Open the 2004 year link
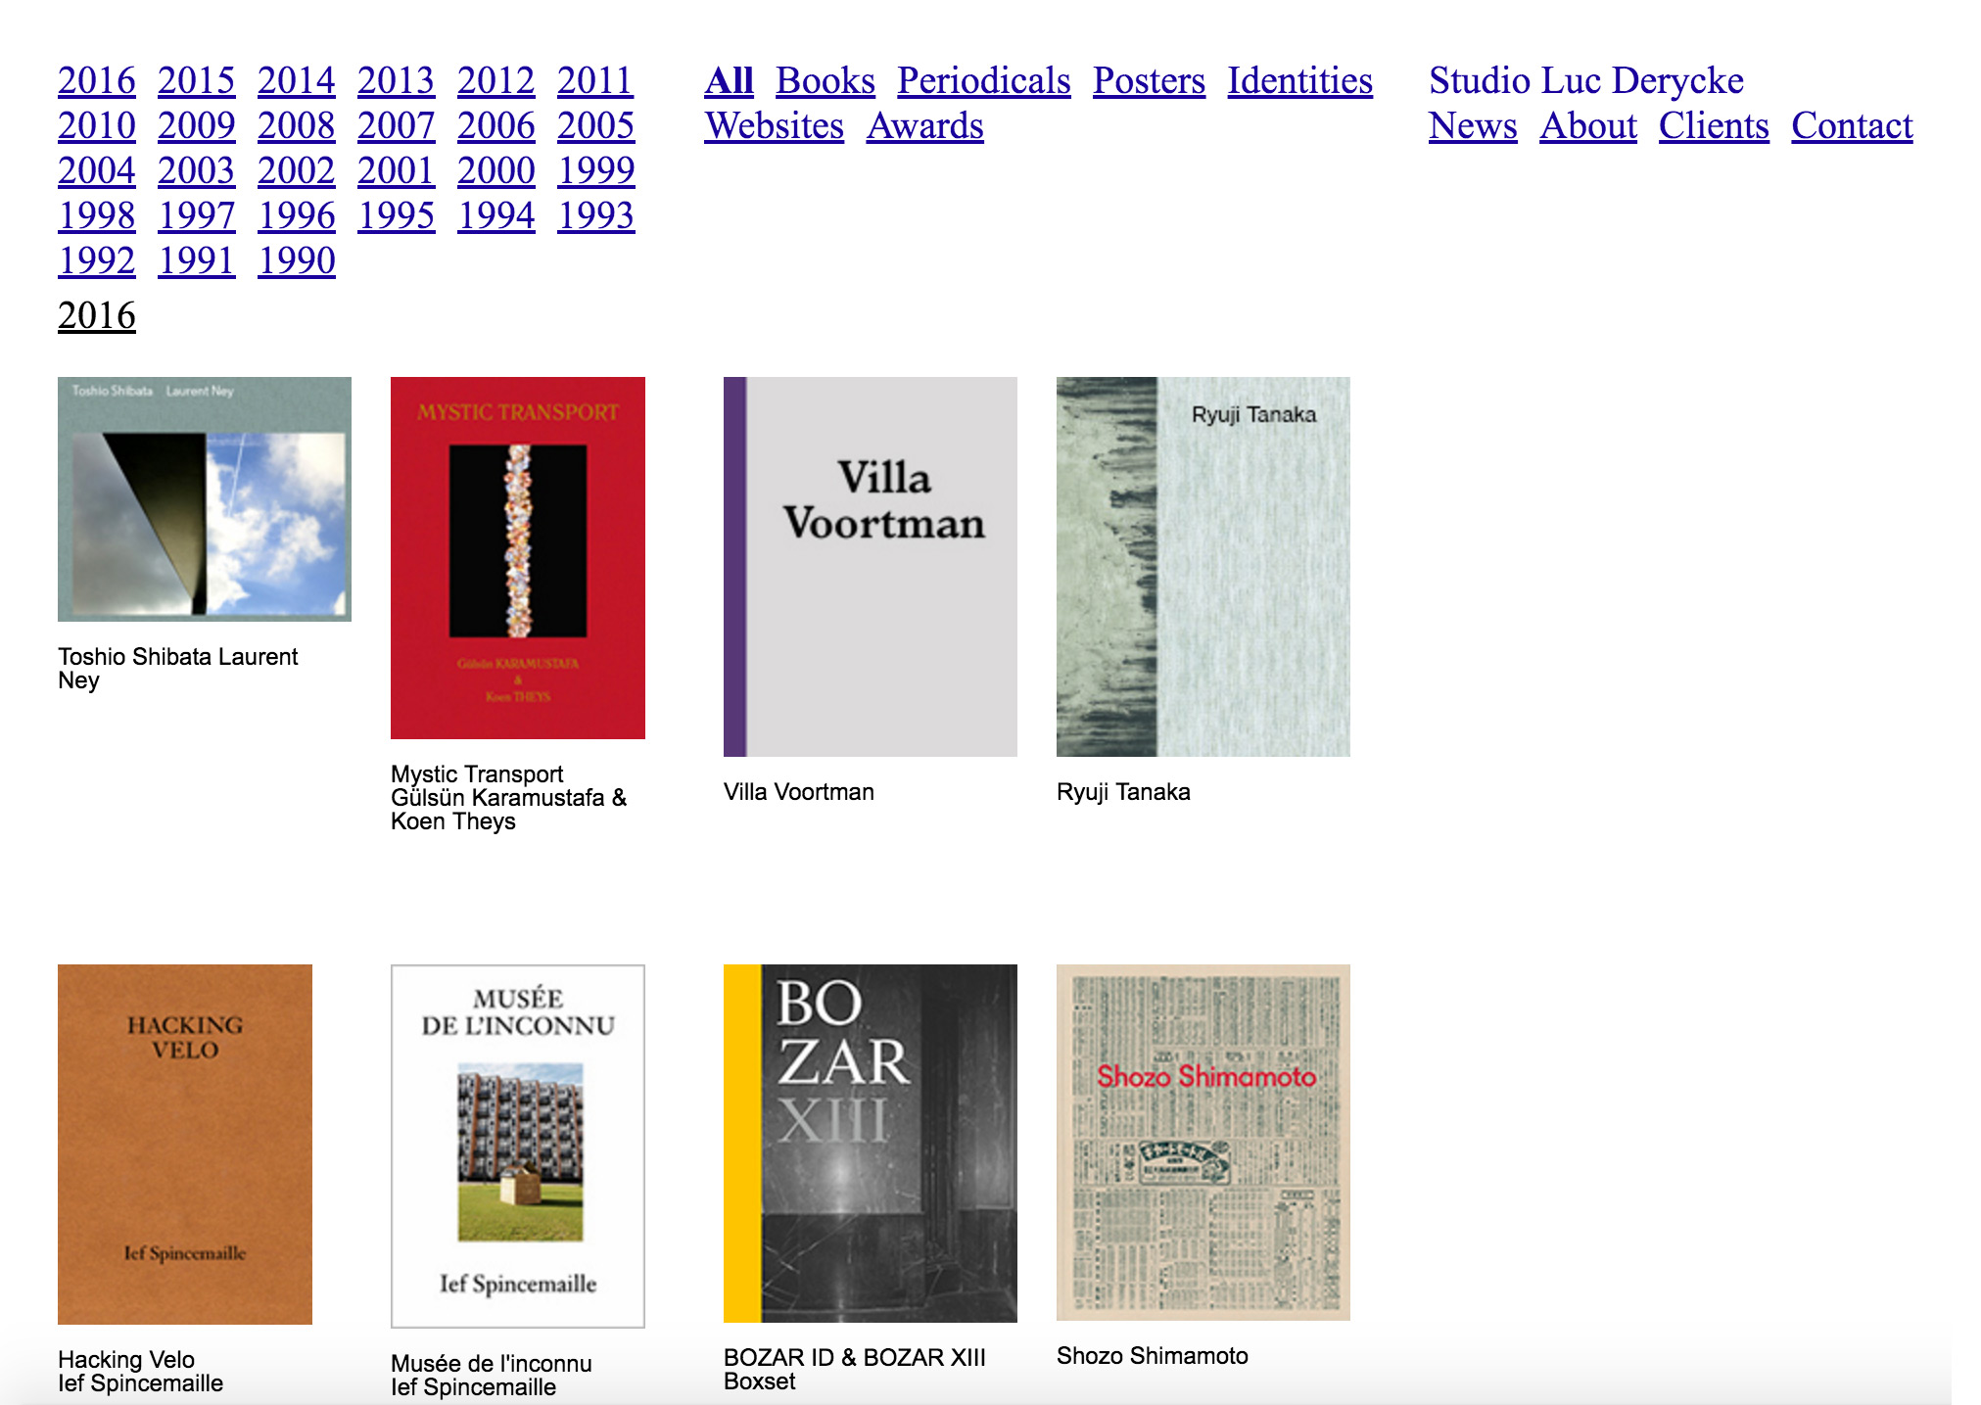The width and height of the screenshot is (1981, 1405). click(97, 170)
